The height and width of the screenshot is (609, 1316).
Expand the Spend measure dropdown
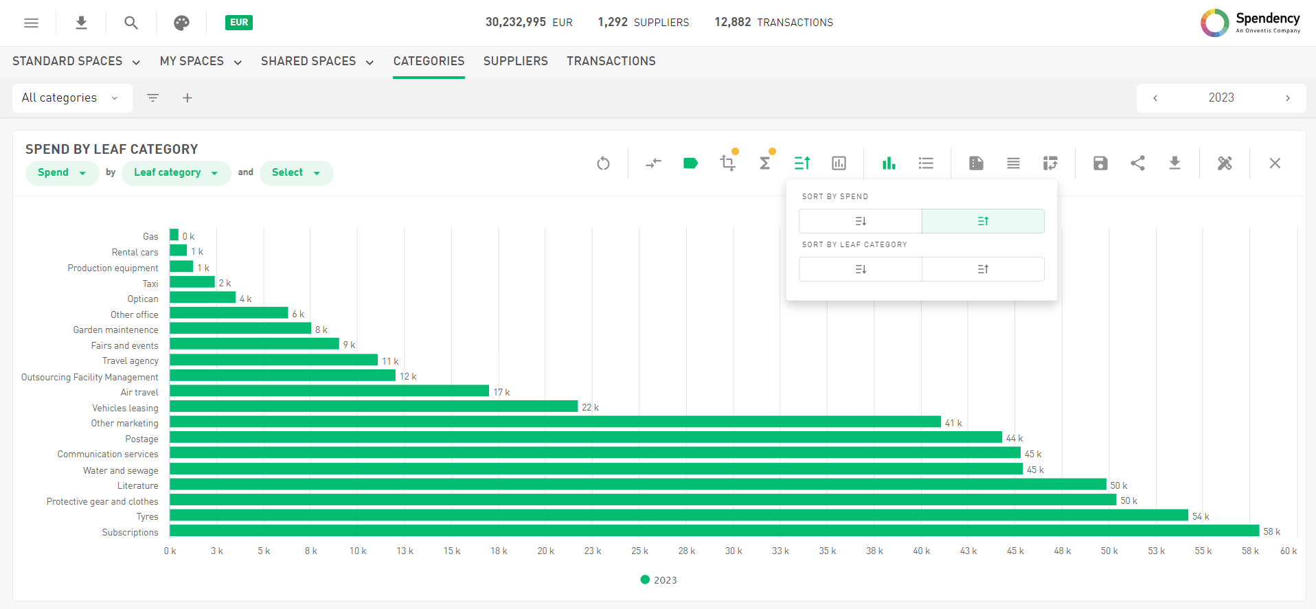pos(62,172)
